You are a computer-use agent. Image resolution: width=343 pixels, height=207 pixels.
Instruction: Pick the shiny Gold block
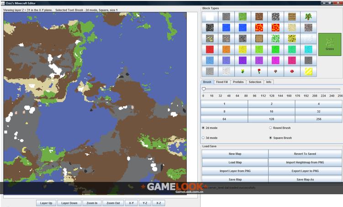point(308,72)
